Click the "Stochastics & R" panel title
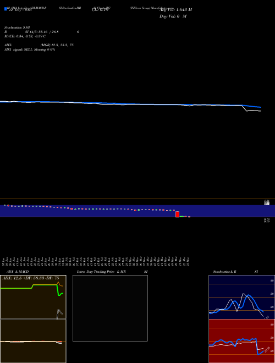The height and width of the screenshot is (363, 275). 224,272
